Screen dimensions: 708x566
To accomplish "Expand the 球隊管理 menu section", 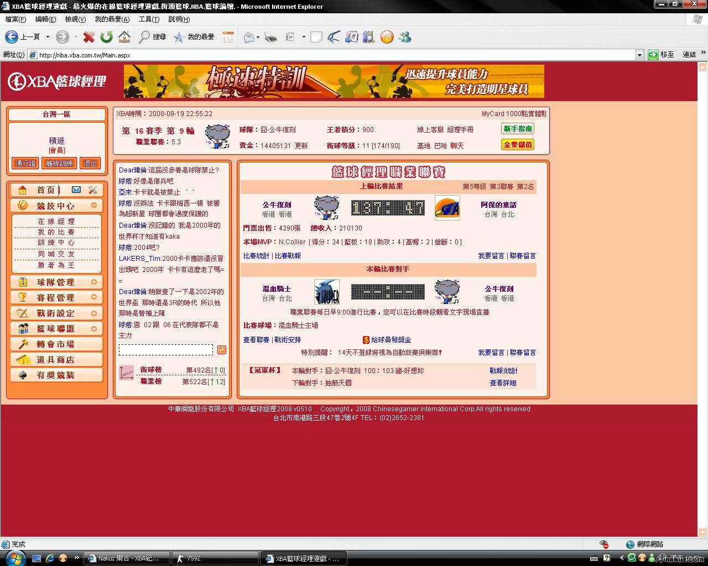I will coord(94,282).
